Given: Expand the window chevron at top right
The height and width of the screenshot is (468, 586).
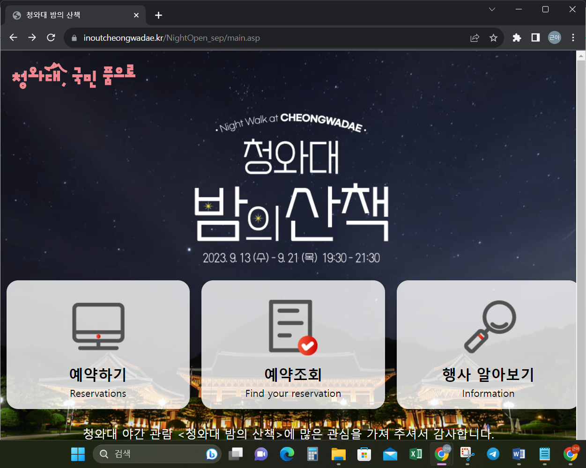Looking at the screenshot, I should tap(491, 9).
